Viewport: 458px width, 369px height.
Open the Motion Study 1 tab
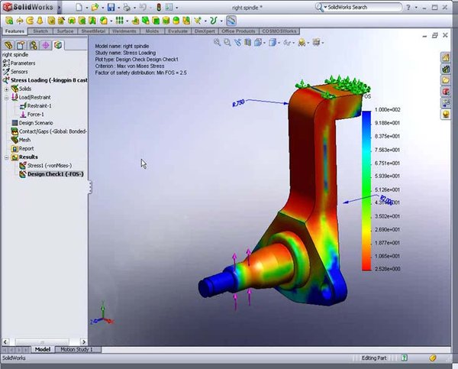coord(76,349)
